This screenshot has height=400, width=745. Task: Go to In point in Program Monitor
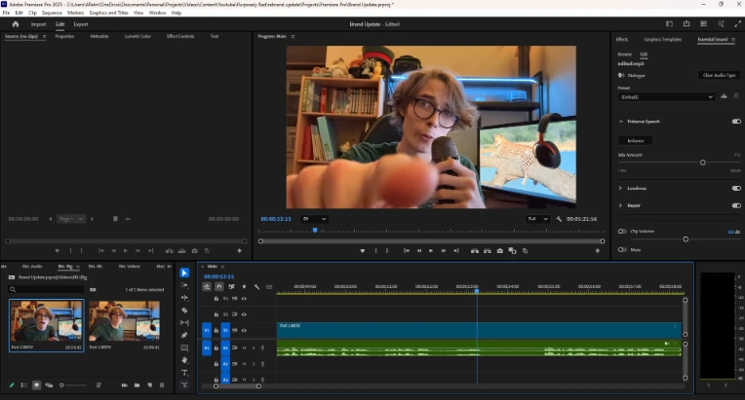click(x=407, y=251)
